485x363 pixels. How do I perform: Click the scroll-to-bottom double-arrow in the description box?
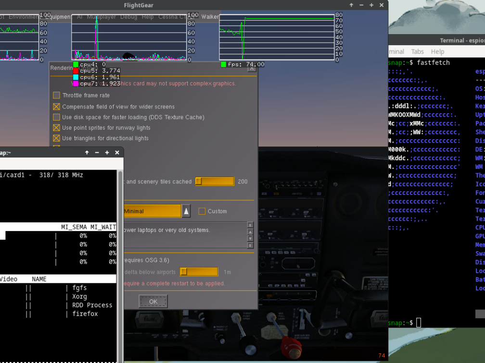pyautogui.click(x=250, y=246)
